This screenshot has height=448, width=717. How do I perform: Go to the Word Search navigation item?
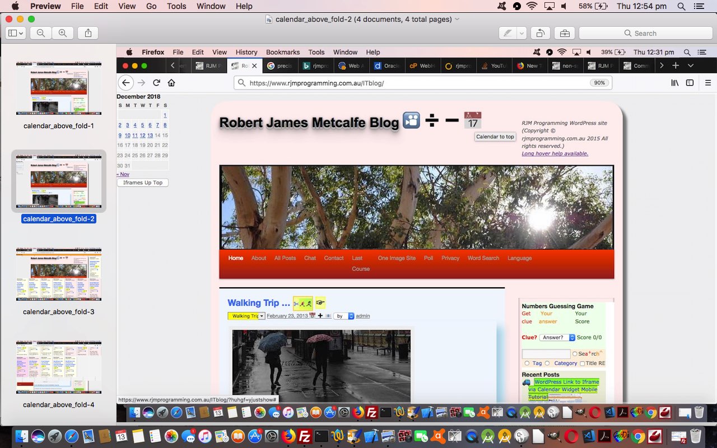point(483,258)
